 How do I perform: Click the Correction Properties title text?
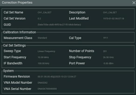point(17,3)
